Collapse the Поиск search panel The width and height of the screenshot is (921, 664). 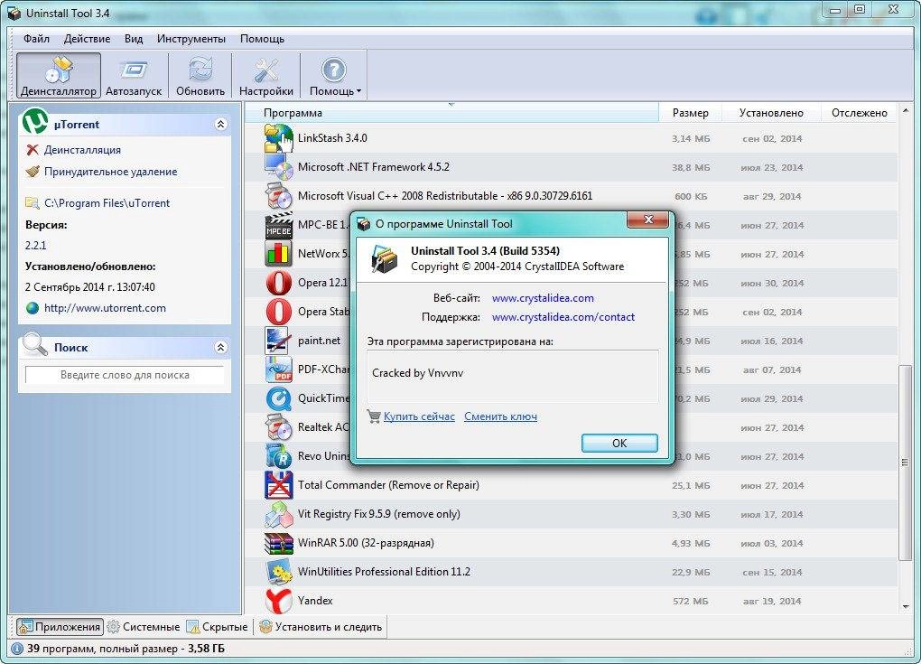point(221,347)
